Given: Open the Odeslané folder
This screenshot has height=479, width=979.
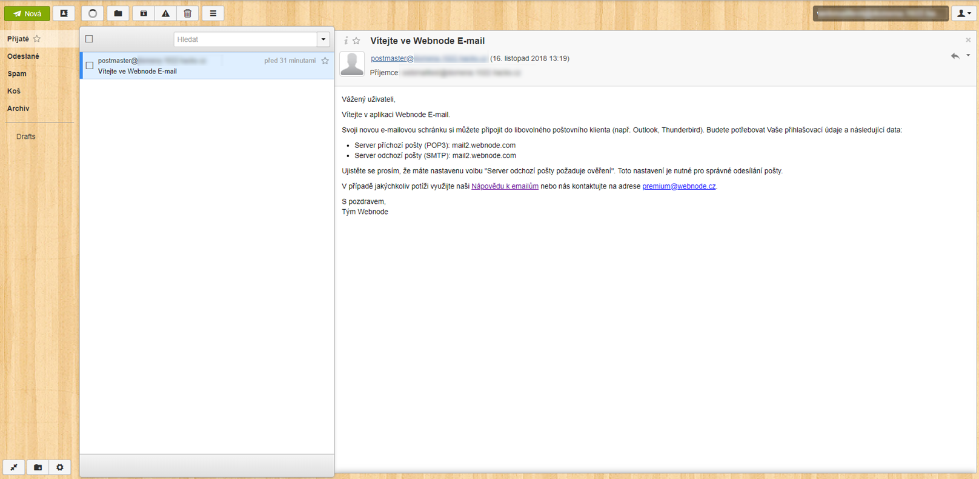Looking at the screenshot, I should pos(23,56).
